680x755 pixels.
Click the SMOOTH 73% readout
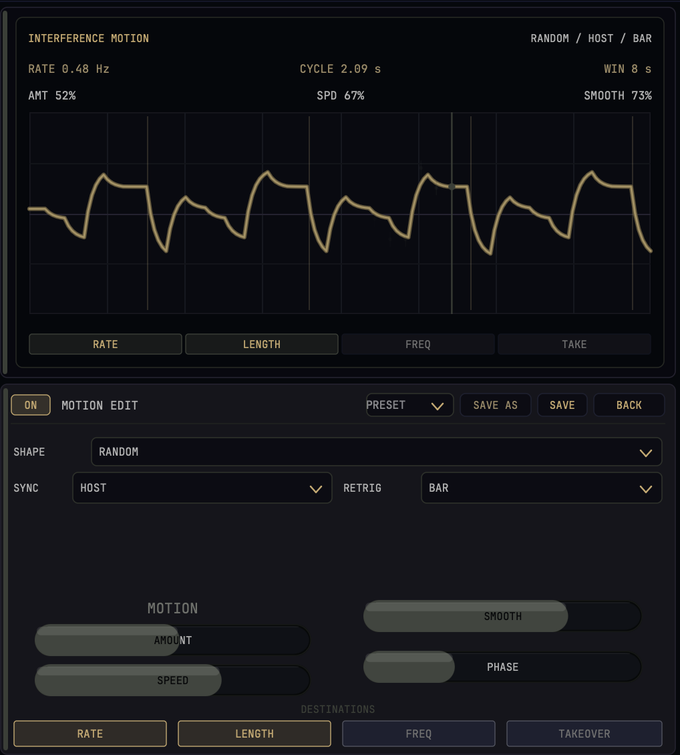click(x=618, y=96)
